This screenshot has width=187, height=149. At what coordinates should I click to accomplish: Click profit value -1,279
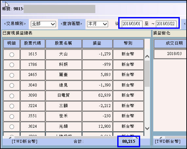[x=105, y=54]
